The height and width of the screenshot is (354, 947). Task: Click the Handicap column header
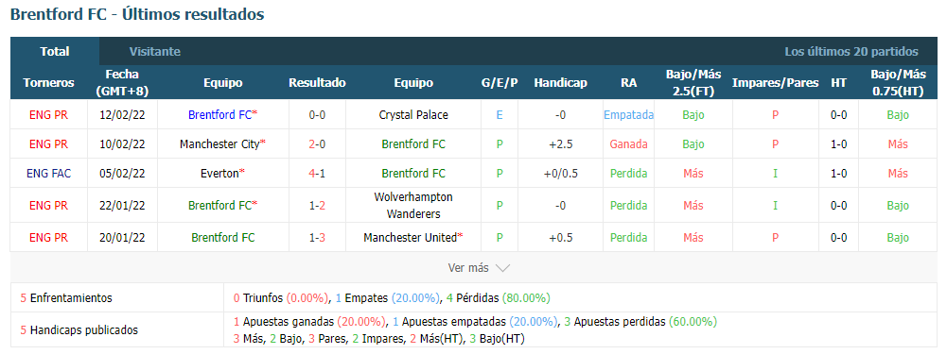pos(560,83)
